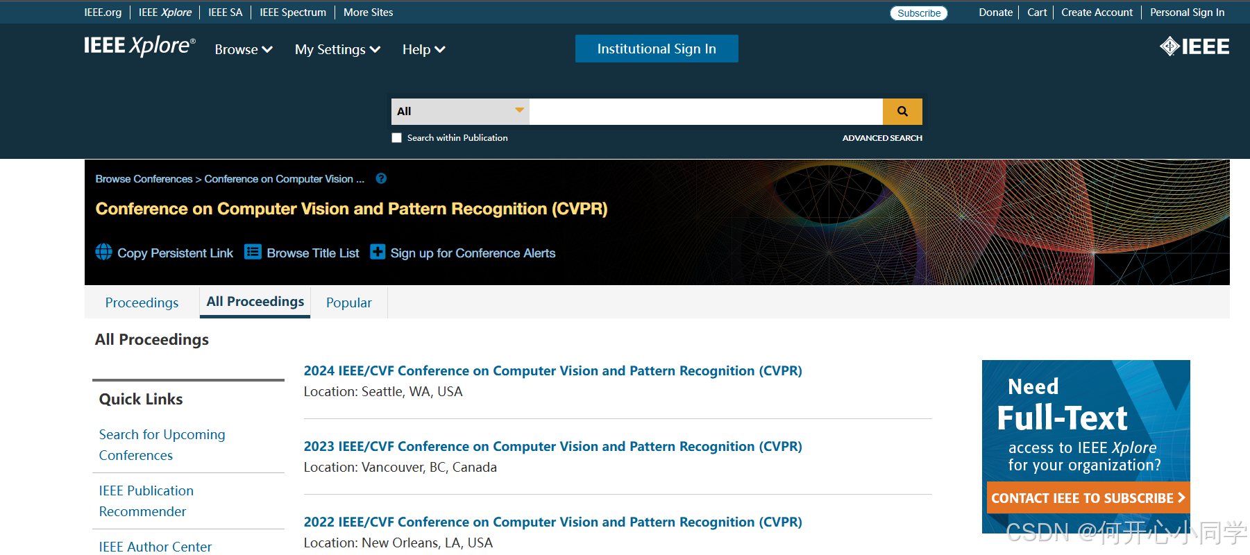Select the All Proceedings tab
This screenshot has width=1250, height=555.
click(255, 302)
